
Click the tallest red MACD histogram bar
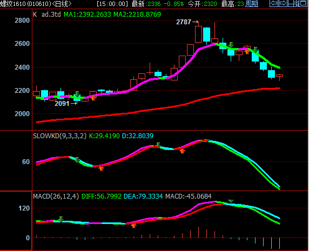pyautogui.click(x=198, y=232)
